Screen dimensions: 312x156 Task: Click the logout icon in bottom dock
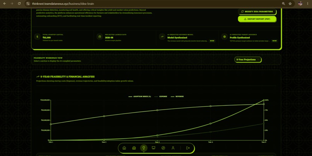(x=188, y=148)
